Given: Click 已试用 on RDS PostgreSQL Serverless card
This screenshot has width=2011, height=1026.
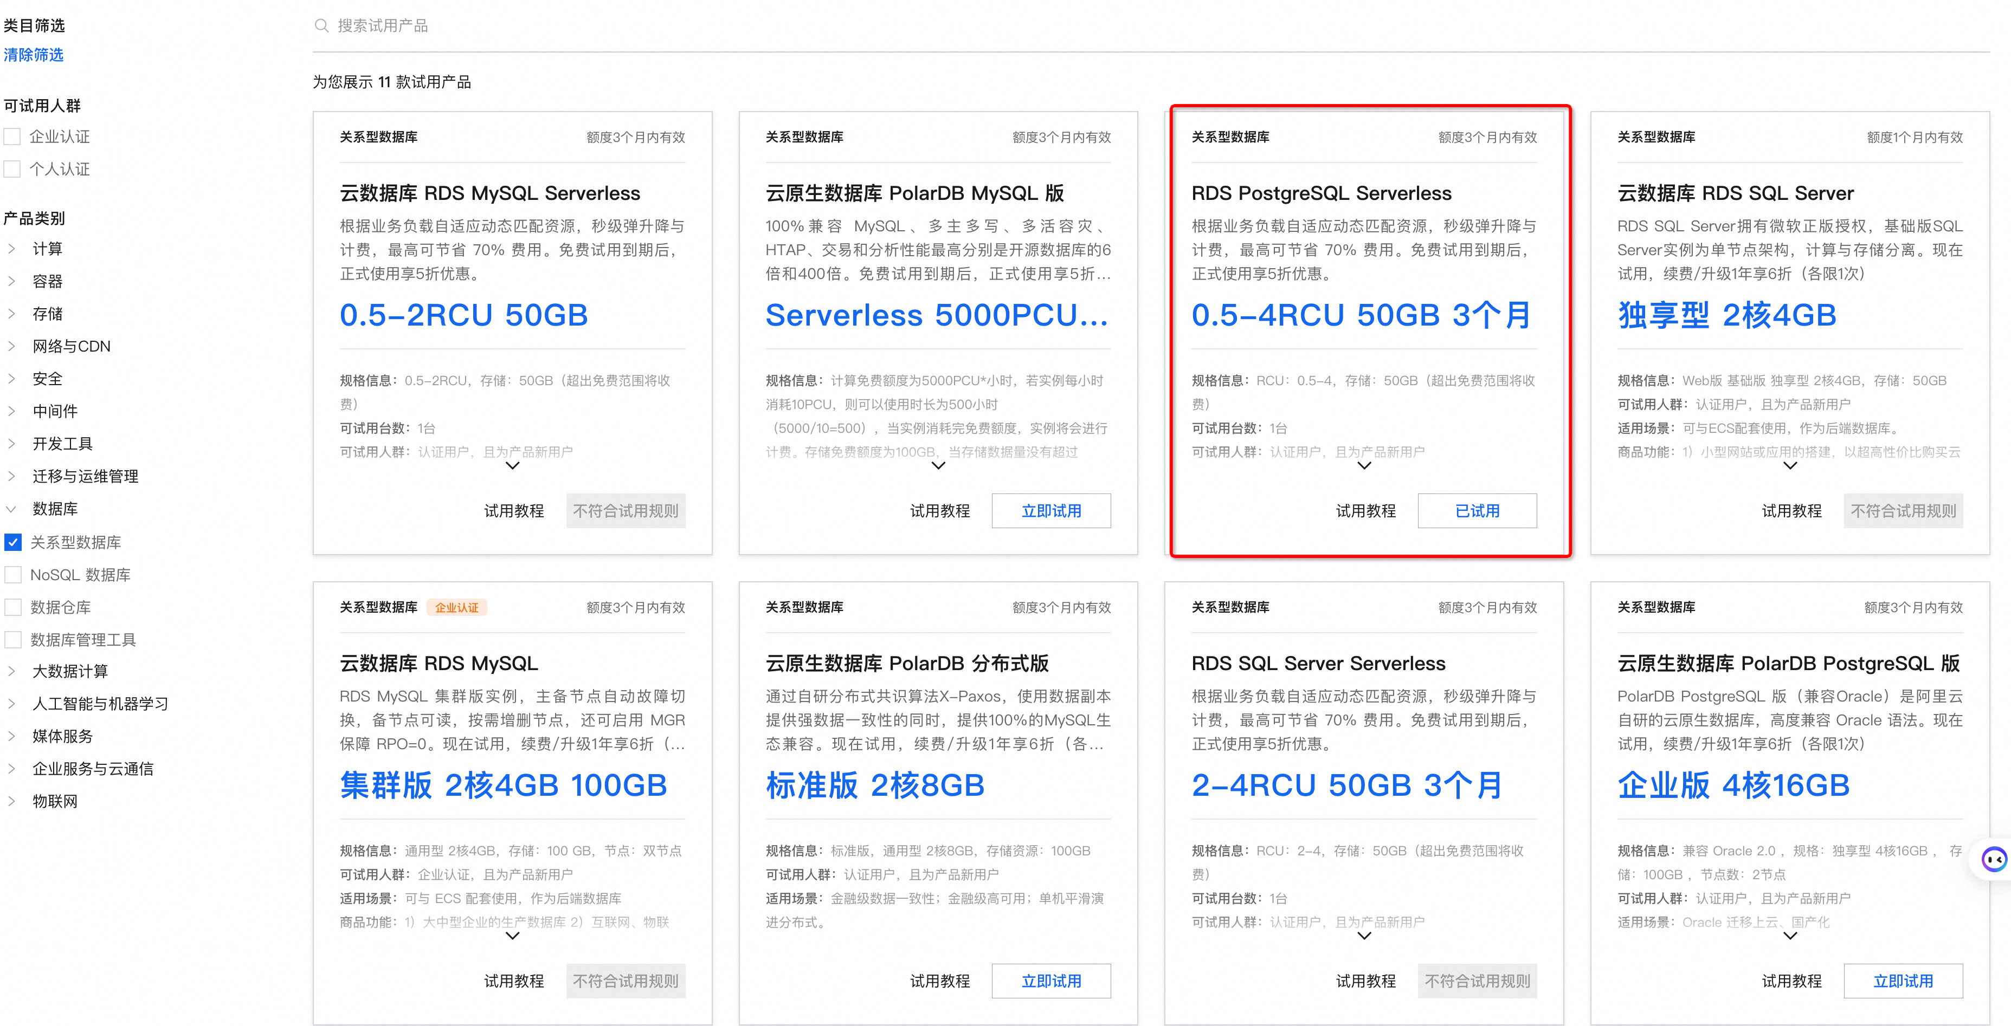Looking at the screenshot, I should click(1477, 511).
